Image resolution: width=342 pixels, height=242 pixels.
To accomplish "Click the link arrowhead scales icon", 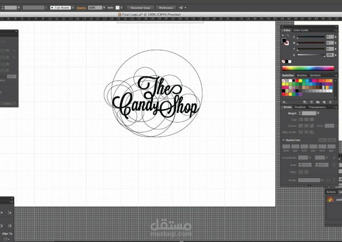I will [x=334, y=165].
